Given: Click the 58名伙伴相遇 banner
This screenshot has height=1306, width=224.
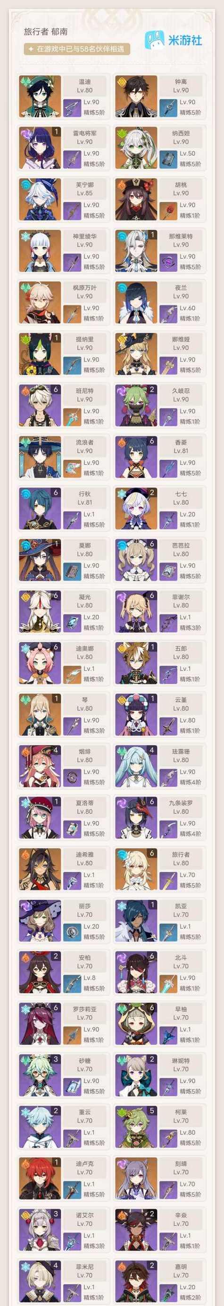Looking at the screenshot, I should pyautogui.click(x=77, y=49).
